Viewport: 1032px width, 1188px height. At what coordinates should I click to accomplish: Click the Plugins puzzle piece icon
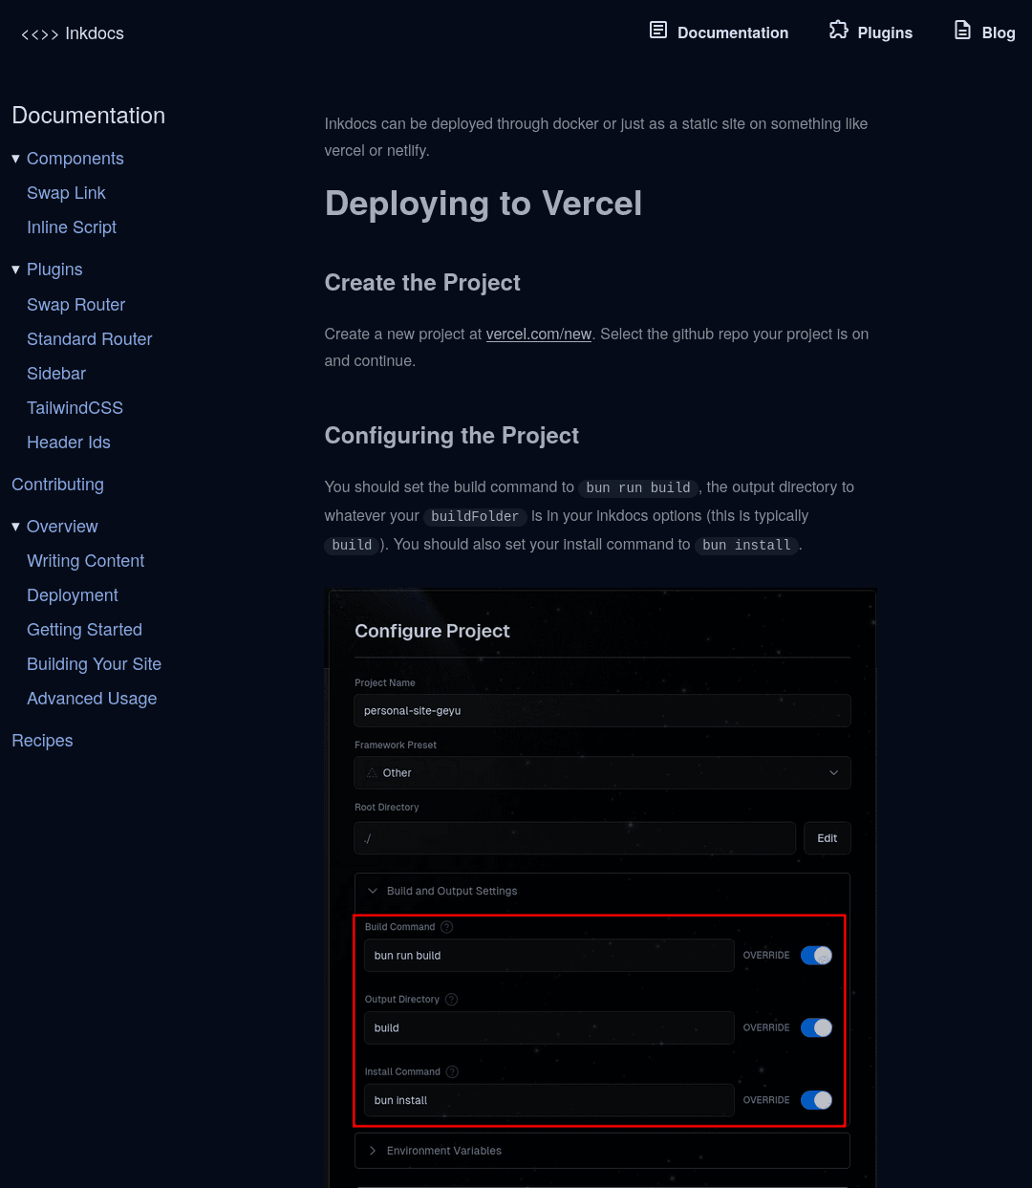[x=838, y=30]
